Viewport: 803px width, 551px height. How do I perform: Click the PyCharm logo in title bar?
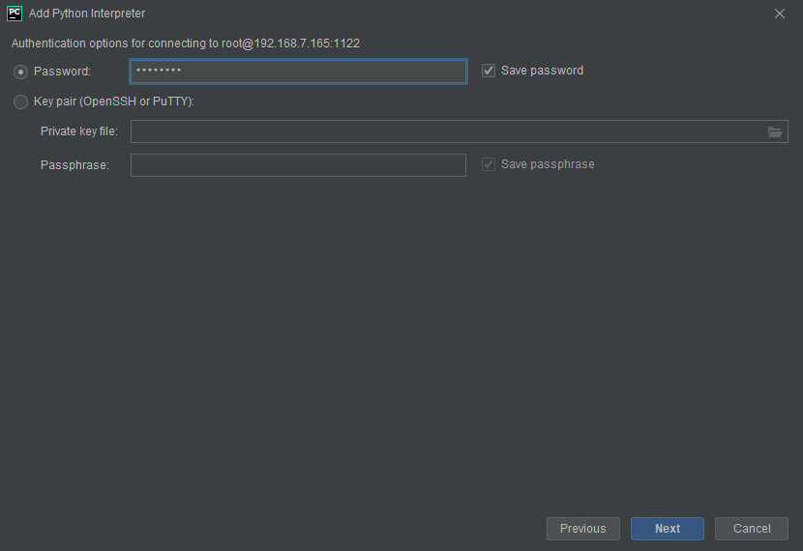point(15,14)
